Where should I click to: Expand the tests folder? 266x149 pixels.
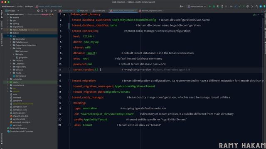[8, 82]
